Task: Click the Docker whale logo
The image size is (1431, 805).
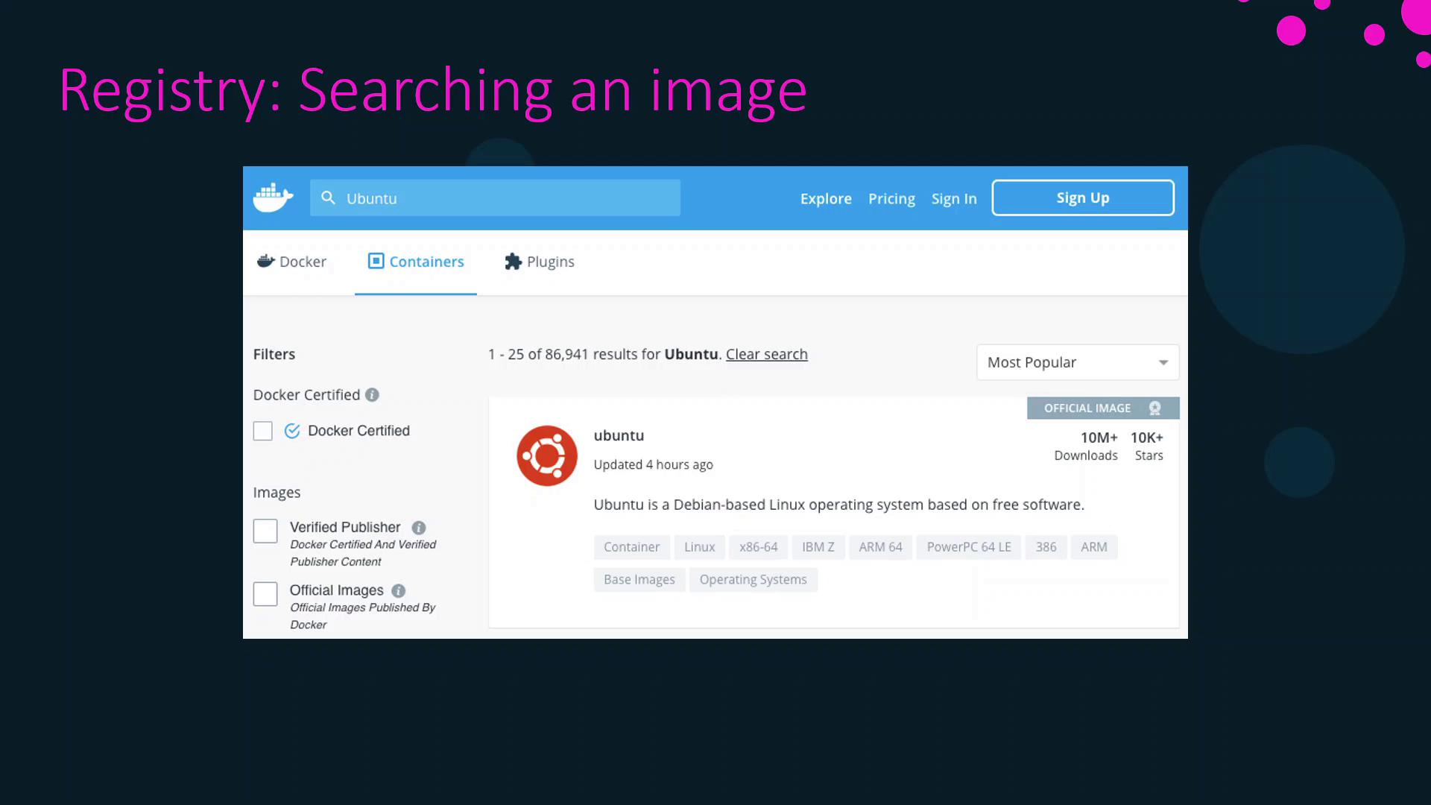Action: 273,198
